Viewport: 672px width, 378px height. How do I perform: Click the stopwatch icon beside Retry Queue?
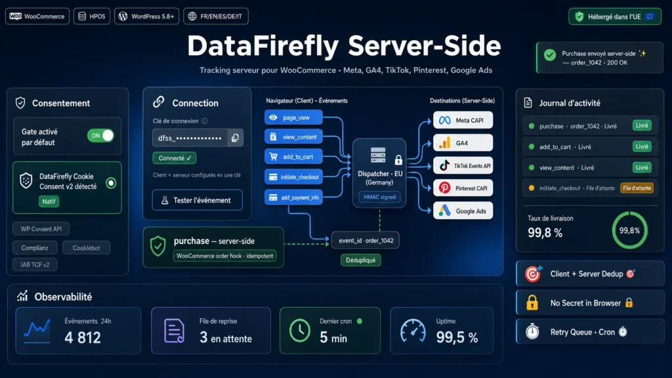(x=532, y=331)
